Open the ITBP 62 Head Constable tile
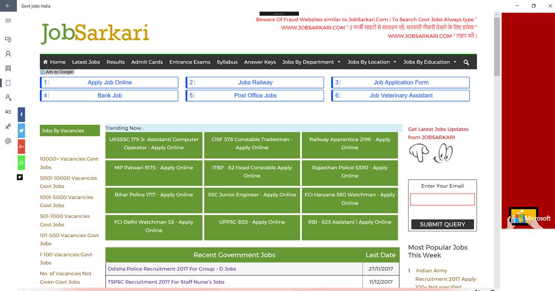Screen dimensions: 555x291 coord(252,173)
